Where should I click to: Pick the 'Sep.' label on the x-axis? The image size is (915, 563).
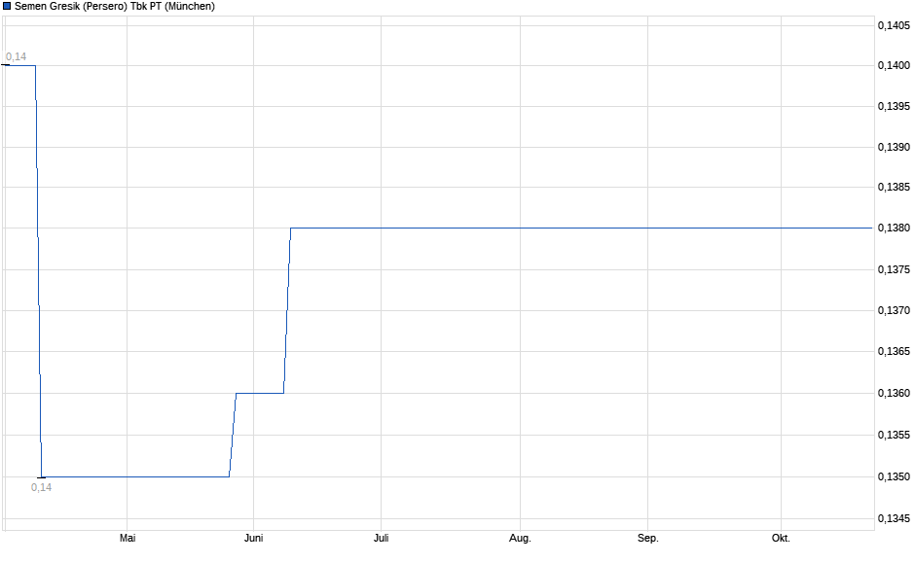[x=648, y=538]
